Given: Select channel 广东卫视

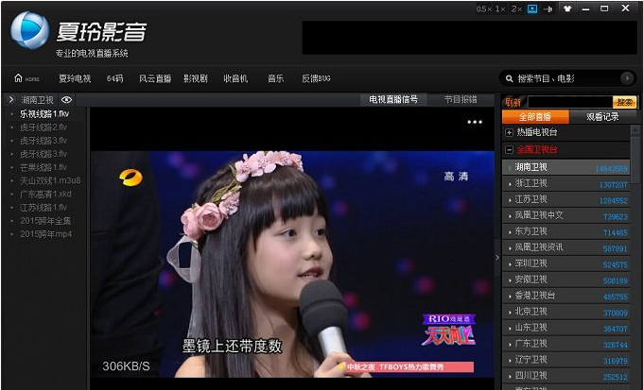Looking at the screenshot, I should click(565, 344).
